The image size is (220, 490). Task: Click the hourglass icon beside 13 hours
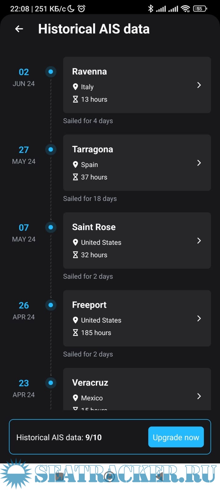(x=75, y=99)
